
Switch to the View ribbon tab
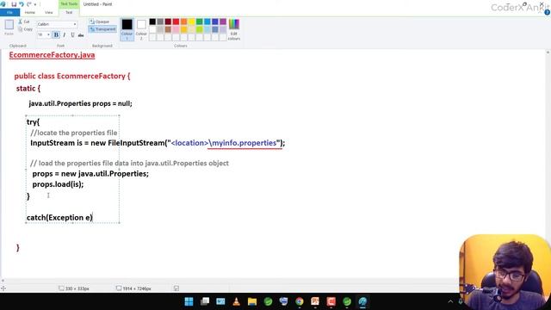[49, 12]
